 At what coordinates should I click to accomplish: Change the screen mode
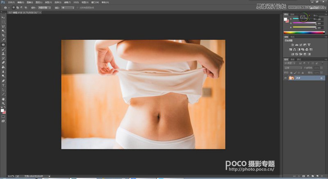coord(3,121)
